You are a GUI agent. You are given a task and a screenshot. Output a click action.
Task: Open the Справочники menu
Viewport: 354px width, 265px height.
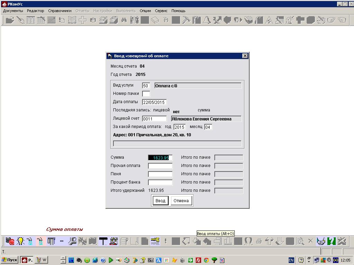click(60, 11)
